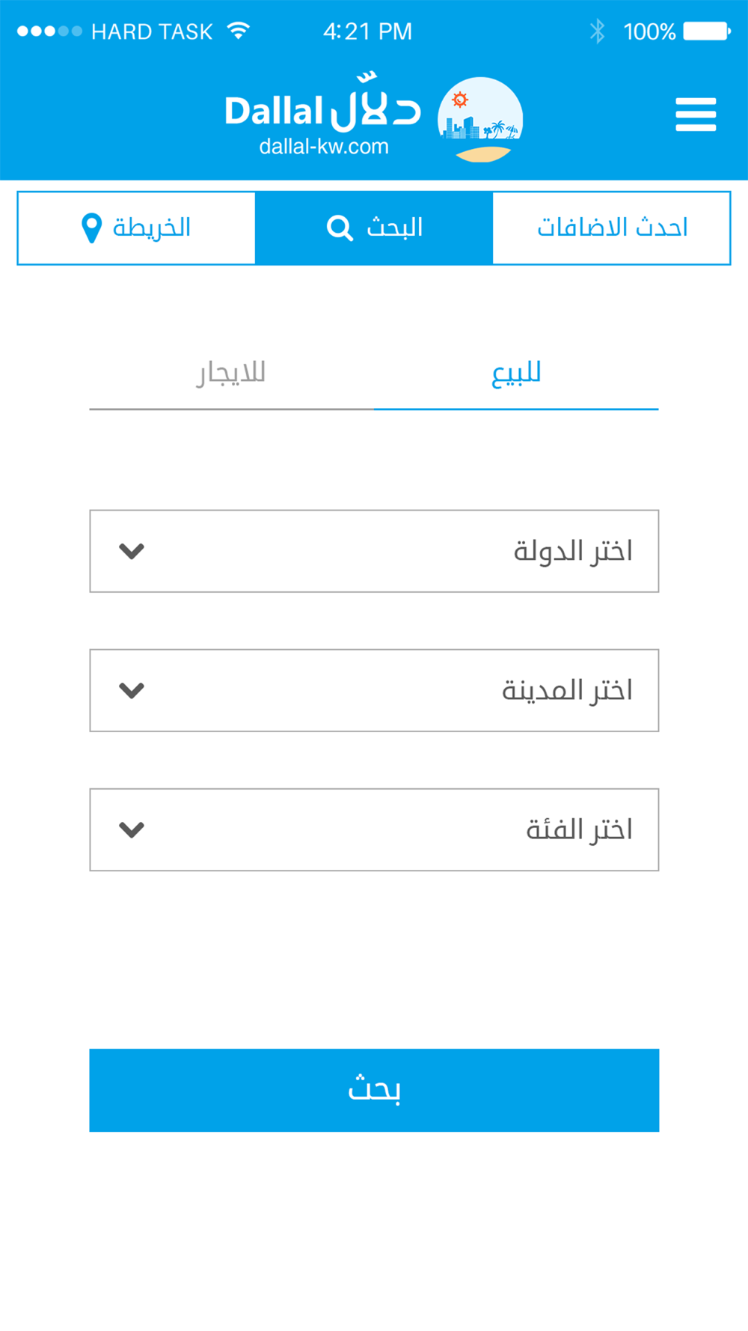Image resolution: width=748 pixels, height=1331 pixels.
Task: Switch to احدث الاضافات latest additions tab
Action: pos(611,228)
